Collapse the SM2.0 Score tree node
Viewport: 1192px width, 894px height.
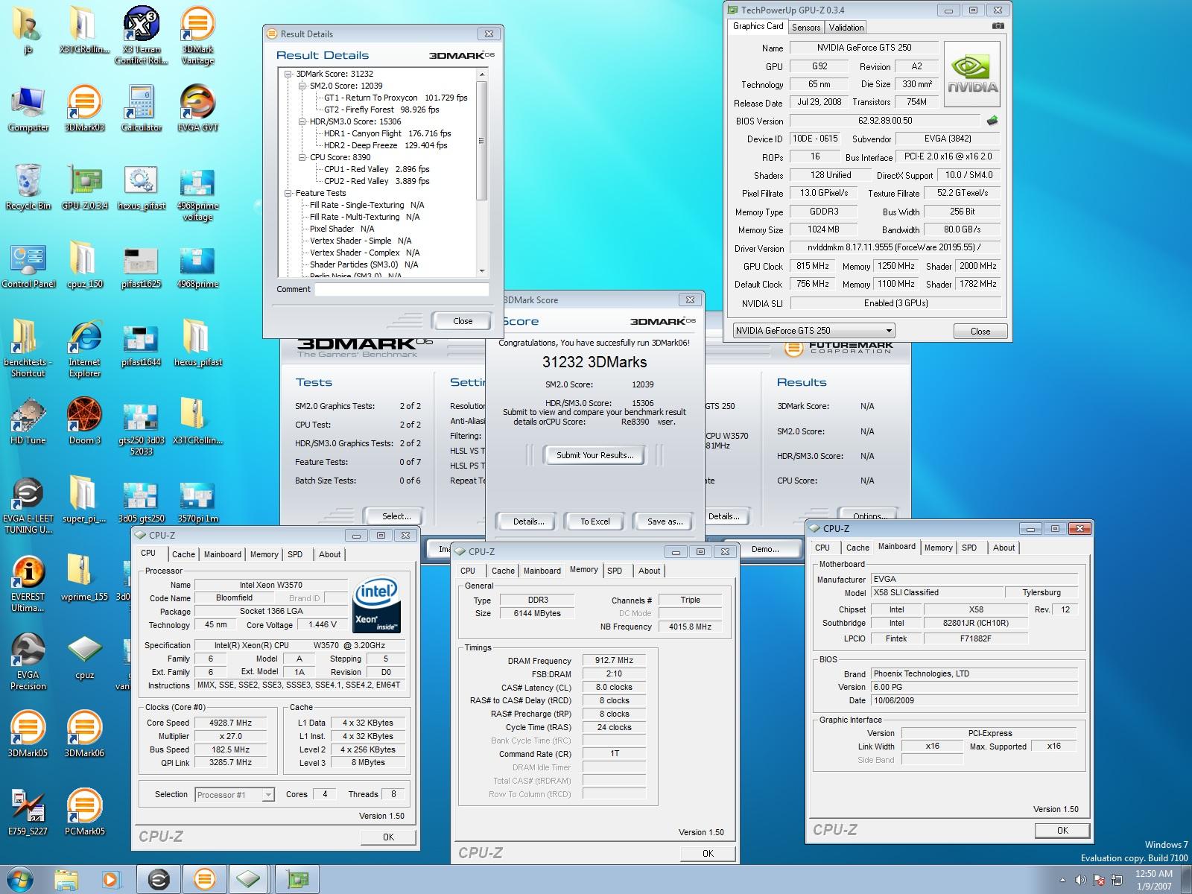(x=302, y=86)
